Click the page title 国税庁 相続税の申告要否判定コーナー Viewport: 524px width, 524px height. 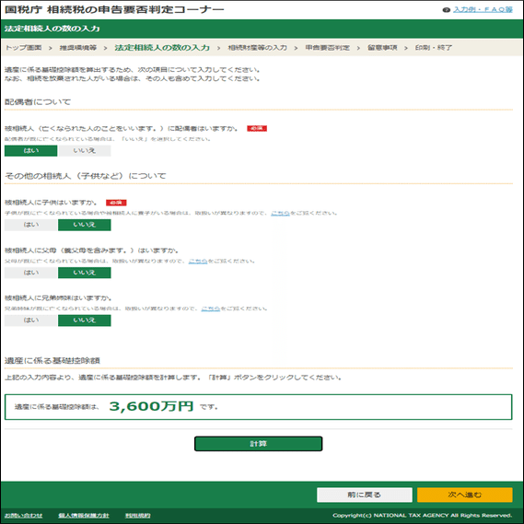[114, 9]
